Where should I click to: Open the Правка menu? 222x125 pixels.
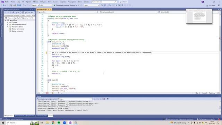[13, 2]
